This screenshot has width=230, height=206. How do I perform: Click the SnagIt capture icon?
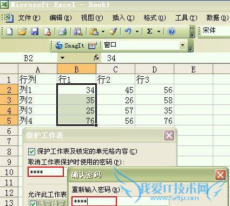pos(59,45)
